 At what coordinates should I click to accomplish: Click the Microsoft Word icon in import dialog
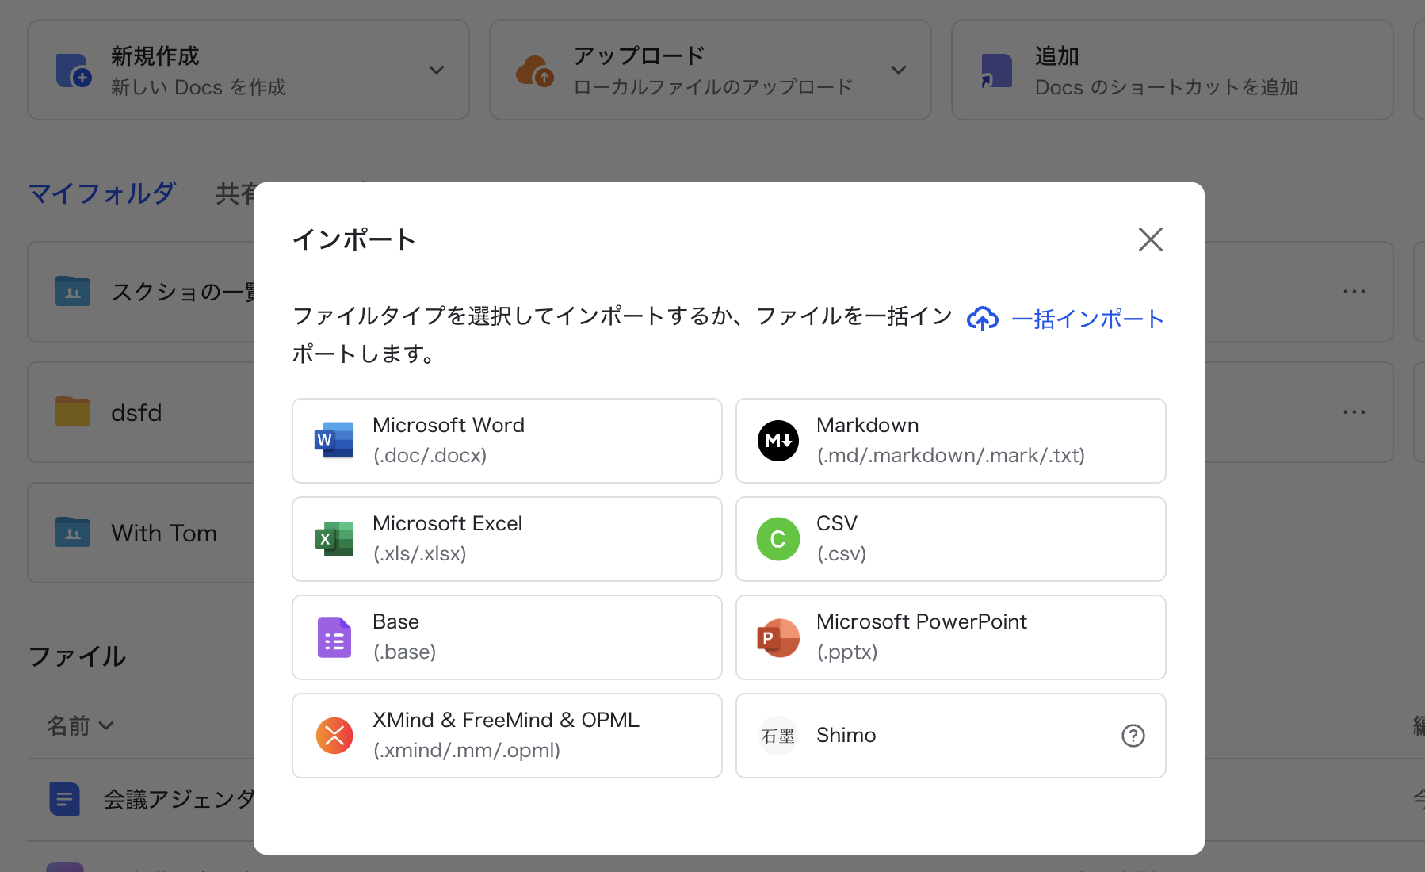334,441
